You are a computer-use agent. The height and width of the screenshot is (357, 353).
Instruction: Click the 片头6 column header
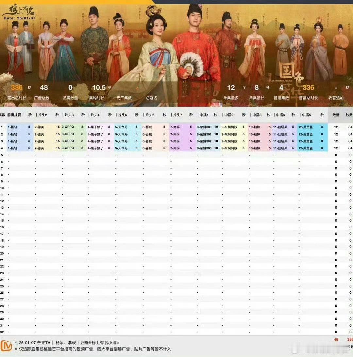150,115
